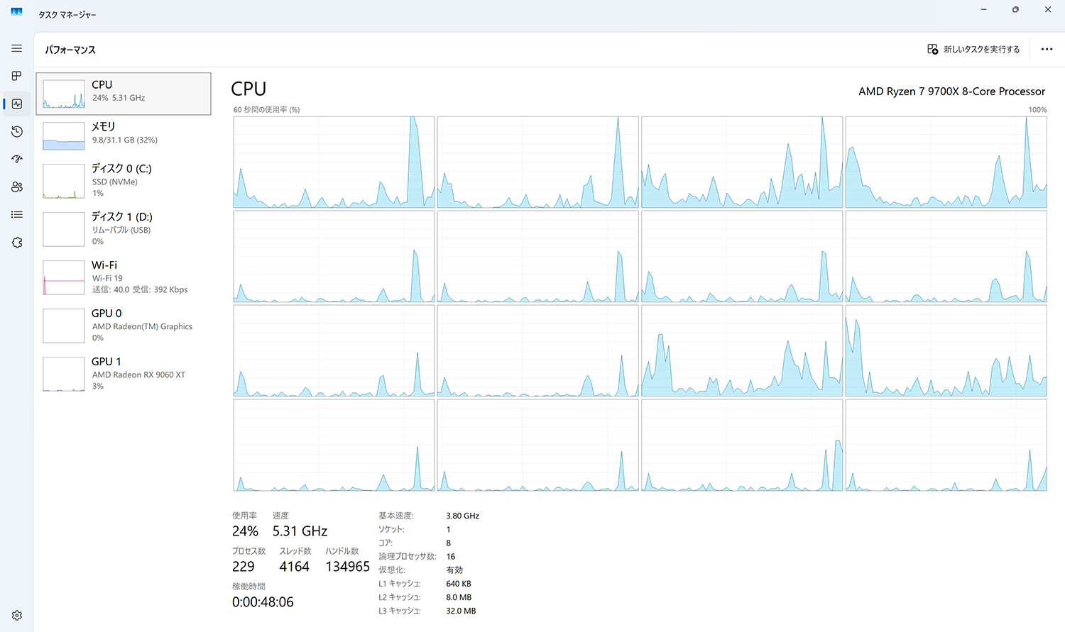Click AMD Ryzen 7 9700X 8-Core Processor text

(x=951, y=92)
